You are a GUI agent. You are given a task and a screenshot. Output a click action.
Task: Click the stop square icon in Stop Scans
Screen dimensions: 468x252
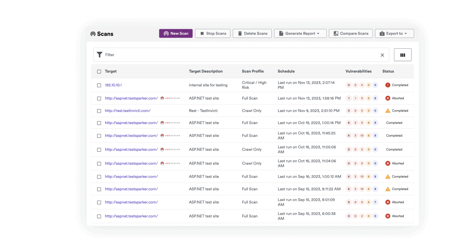click(x=202, y=34)
